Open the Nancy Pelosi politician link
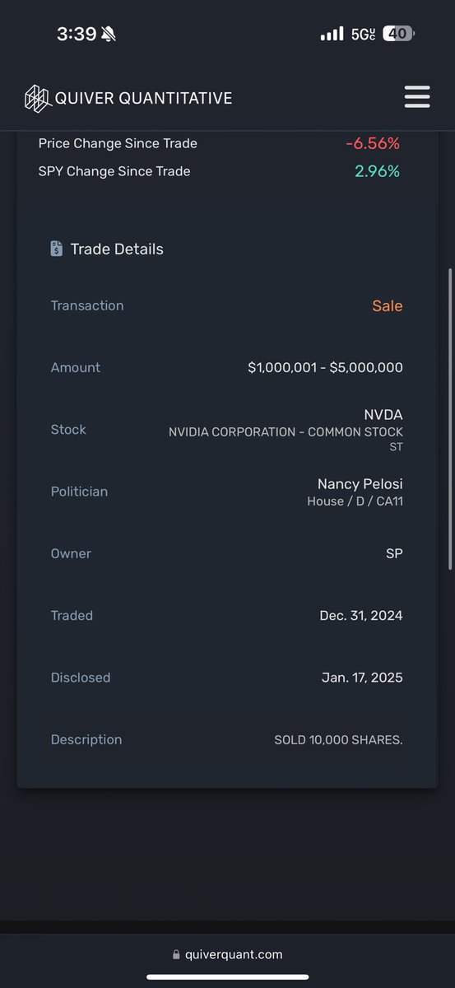The image size is (455, 988). coord(360,484)
